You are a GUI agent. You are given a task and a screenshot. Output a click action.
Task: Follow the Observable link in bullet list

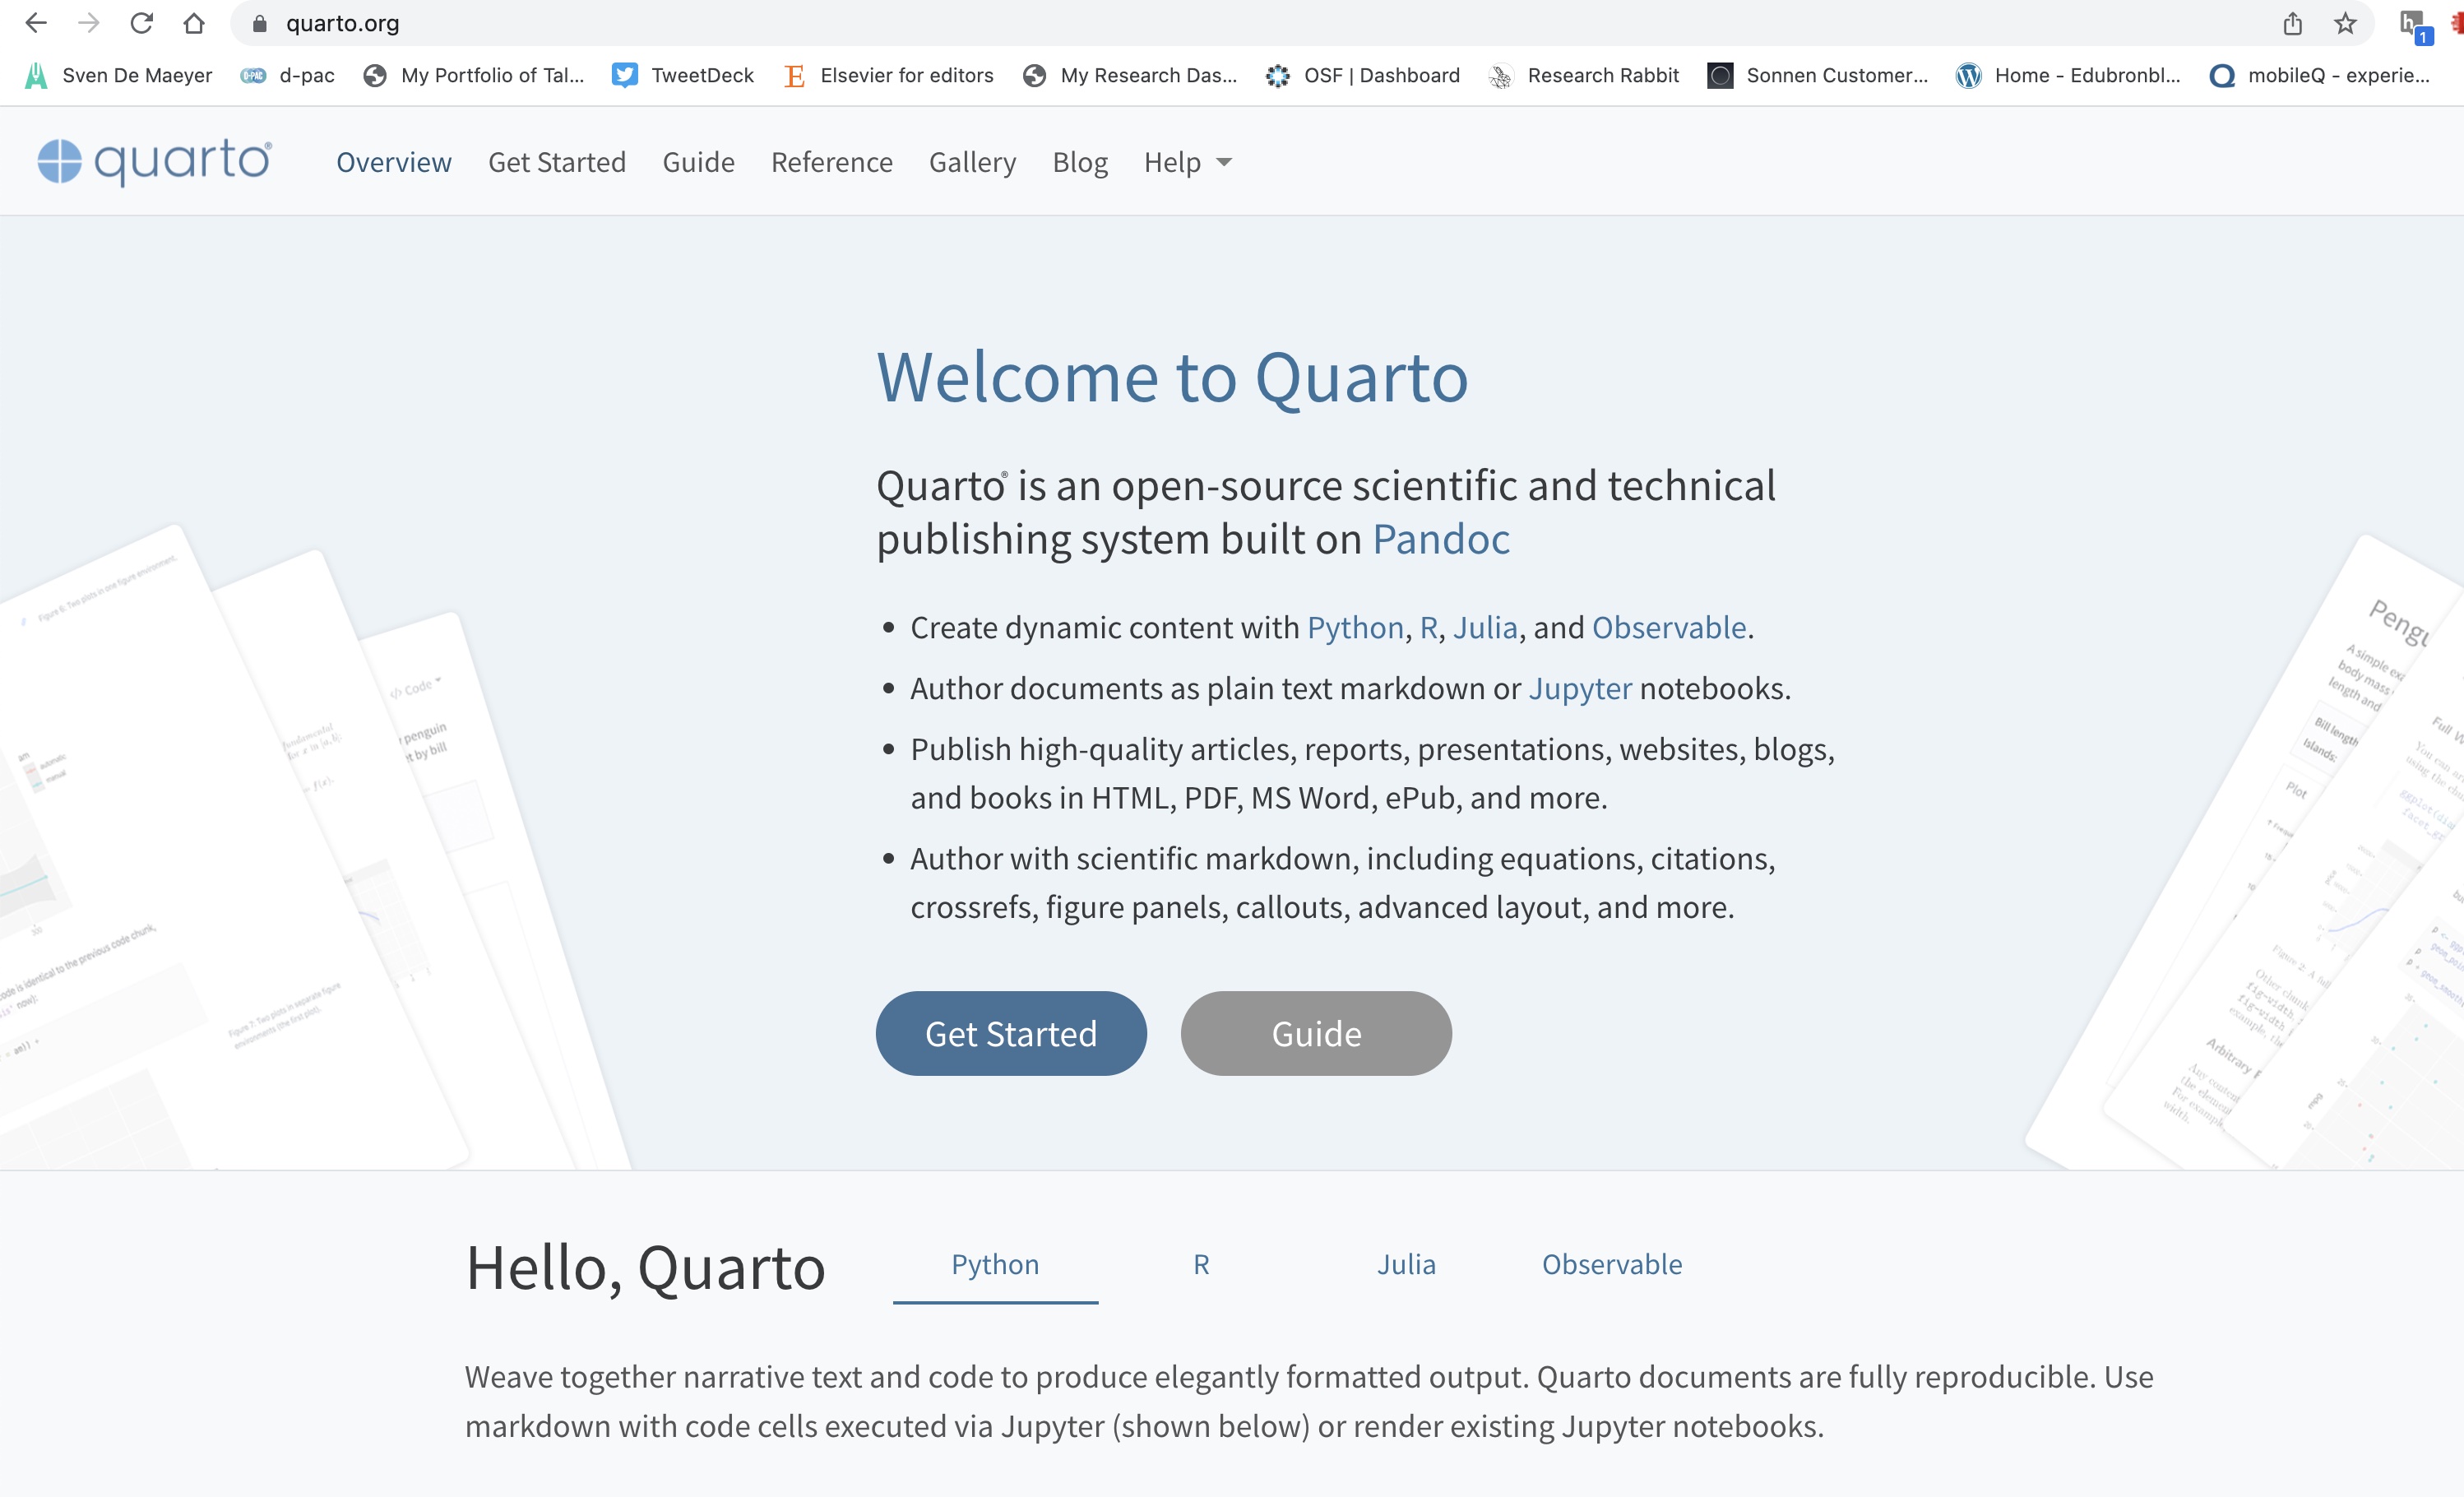point(1669,628)
